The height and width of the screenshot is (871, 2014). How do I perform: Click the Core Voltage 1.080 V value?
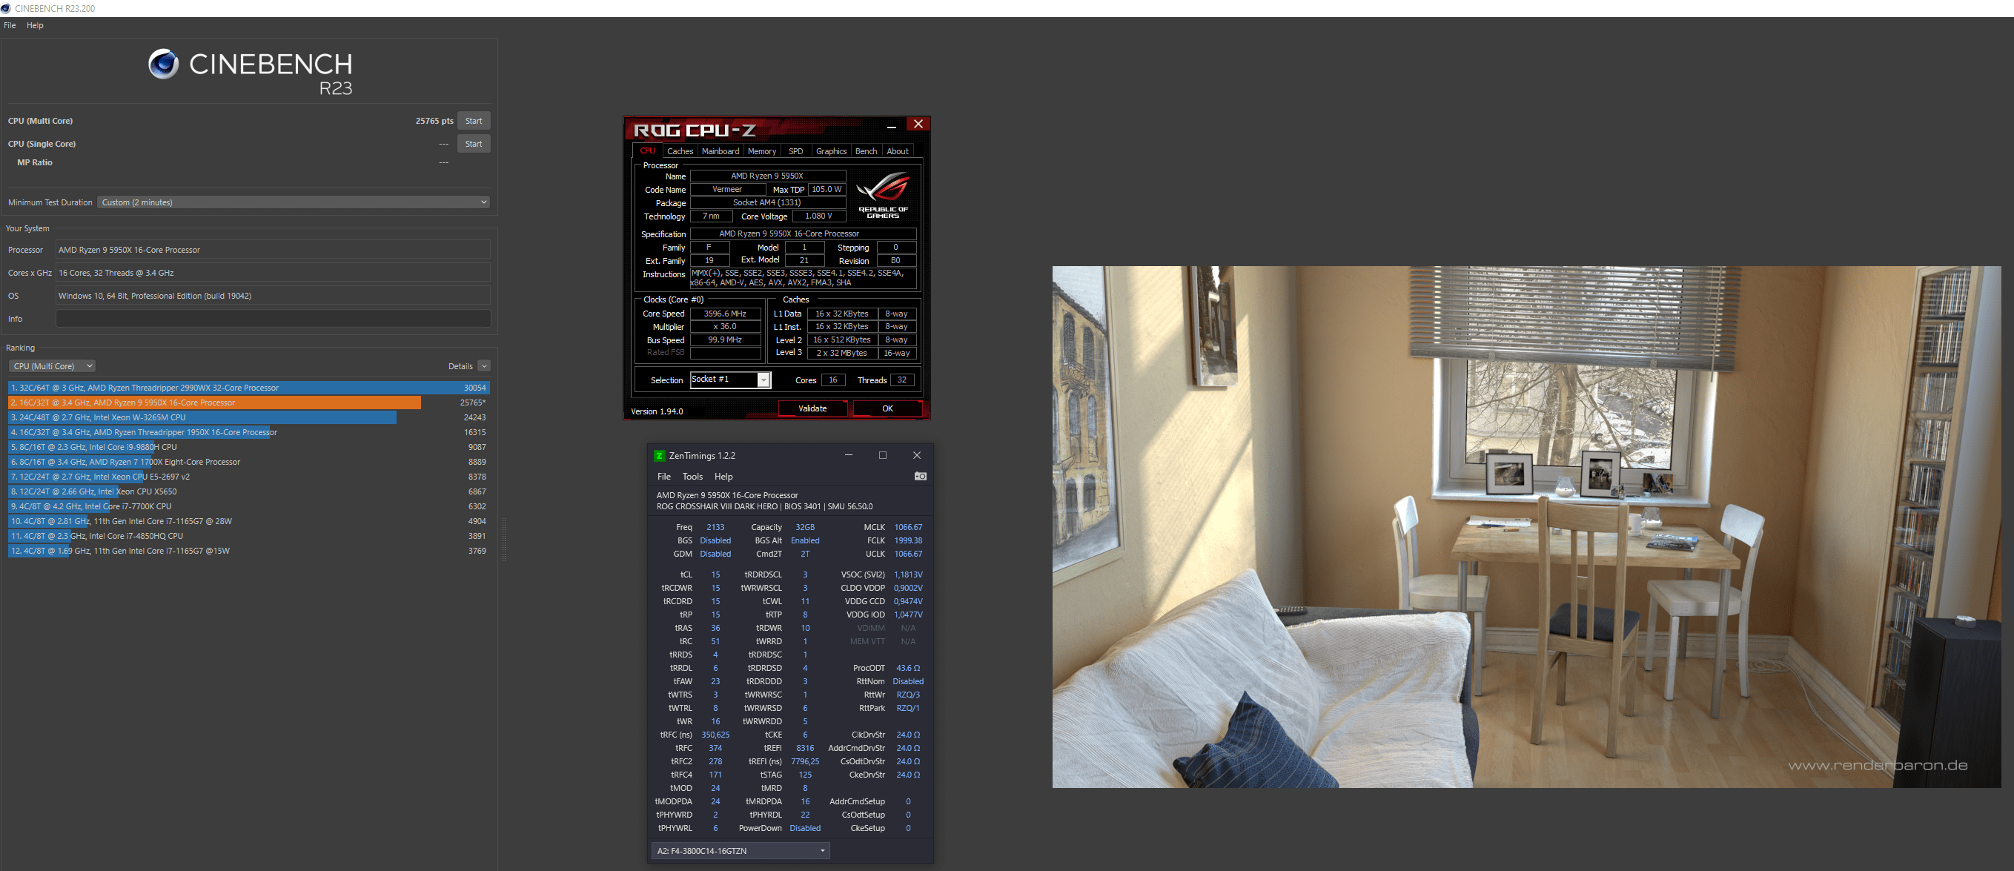(818, 216)
